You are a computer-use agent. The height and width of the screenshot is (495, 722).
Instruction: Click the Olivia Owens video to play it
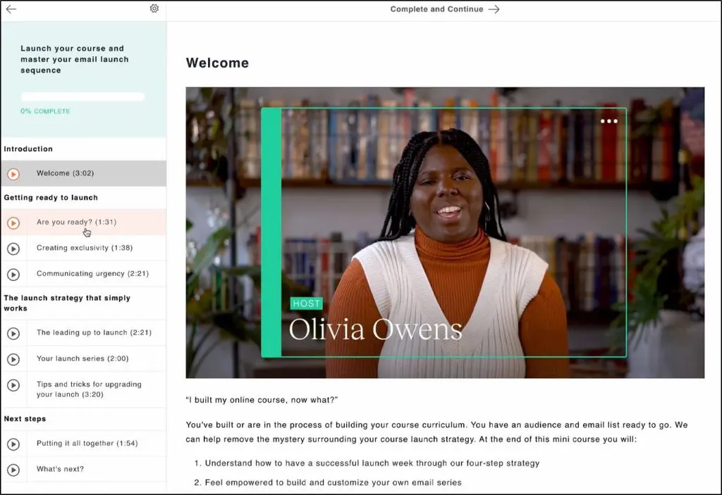click(x=444, y=232)
